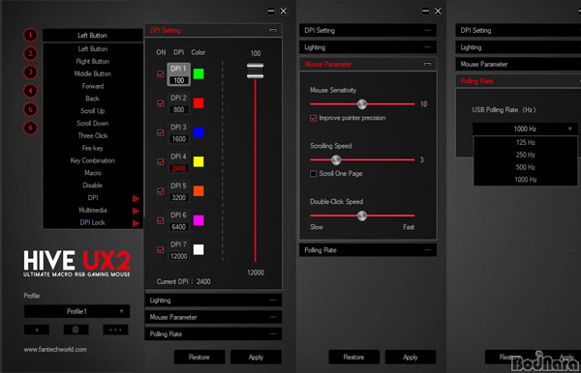581x373 pixels.
Task: Select 125 Hz polling rate option
Action: tap(525, 143)
